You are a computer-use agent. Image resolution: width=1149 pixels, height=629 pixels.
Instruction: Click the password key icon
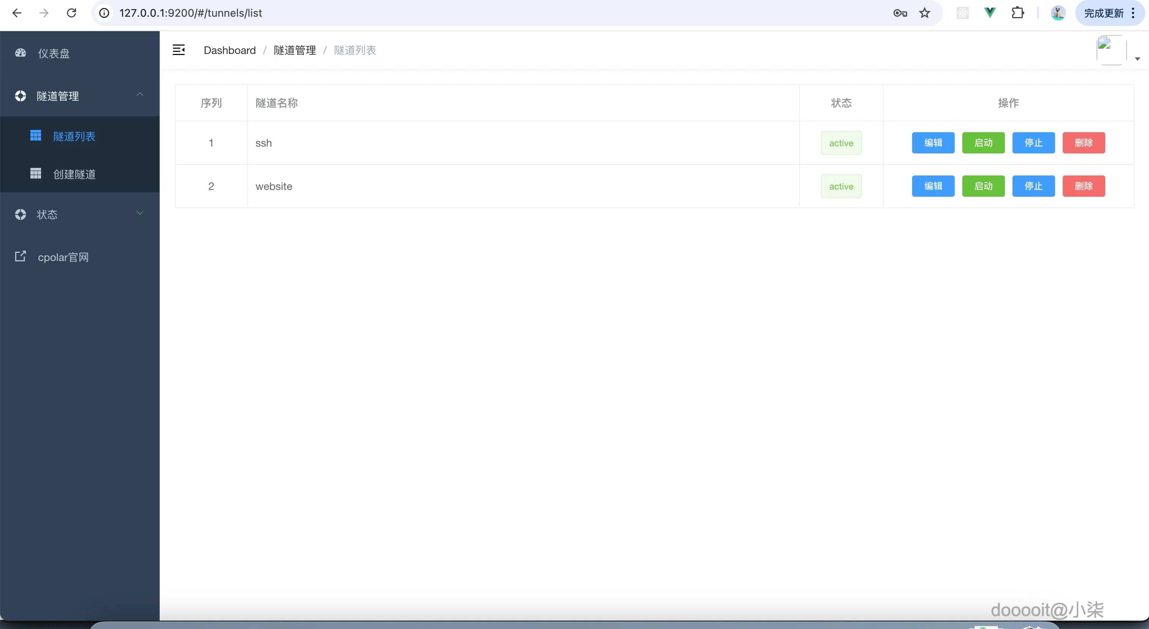coord(900,13)
